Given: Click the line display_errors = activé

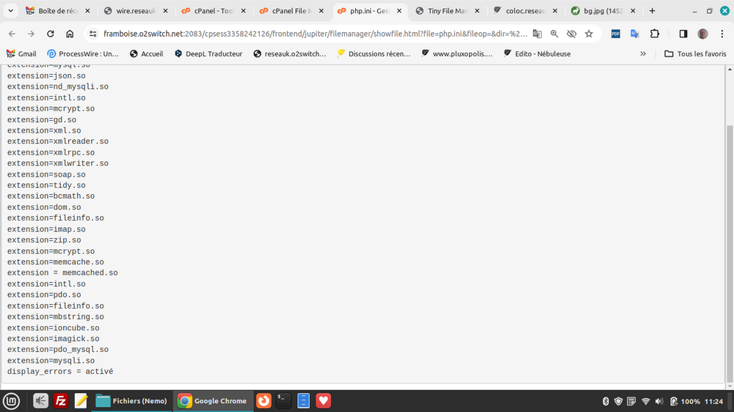Looking at the screenshot, I should click(x=60, y=372).
